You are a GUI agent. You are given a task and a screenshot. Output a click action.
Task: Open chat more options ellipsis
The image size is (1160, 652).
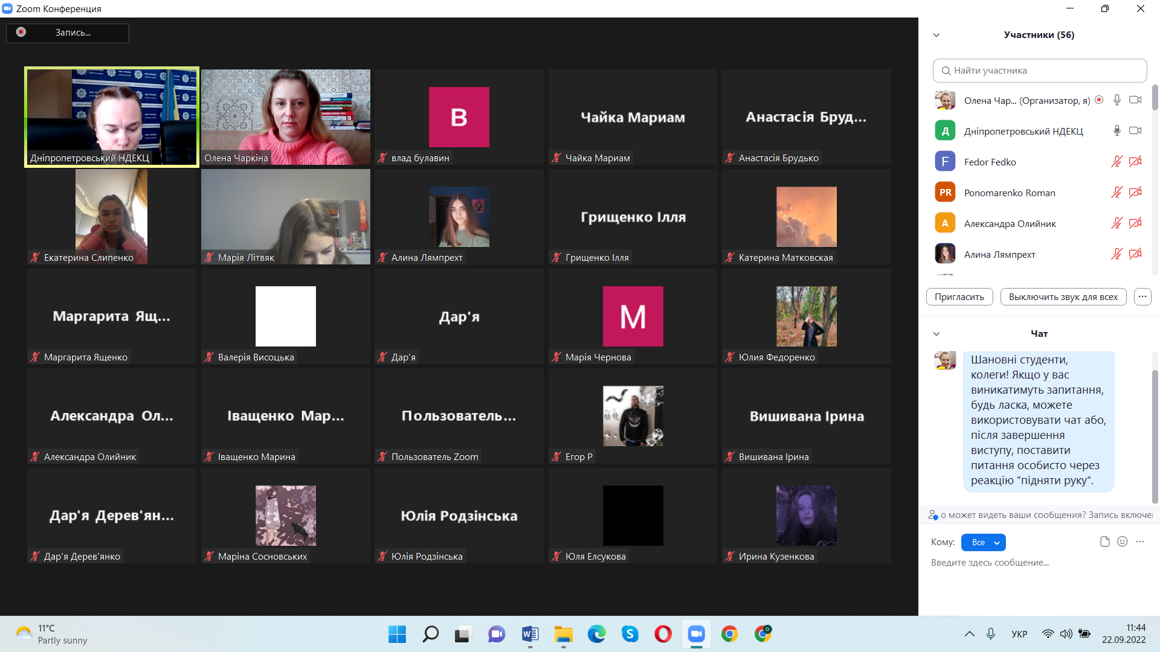1140,542
